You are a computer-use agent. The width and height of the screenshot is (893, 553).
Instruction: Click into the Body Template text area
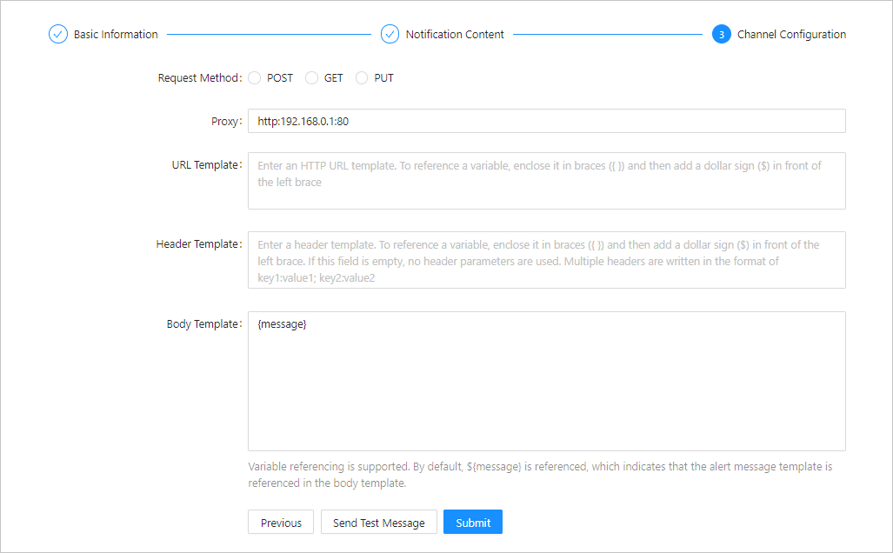[x=547, y=381]
